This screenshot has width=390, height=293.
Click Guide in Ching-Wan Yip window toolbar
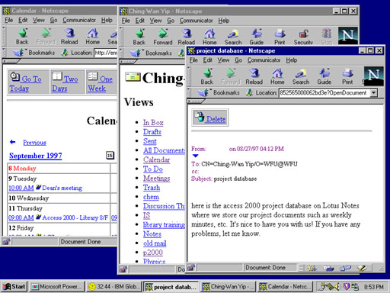(257, 37)
